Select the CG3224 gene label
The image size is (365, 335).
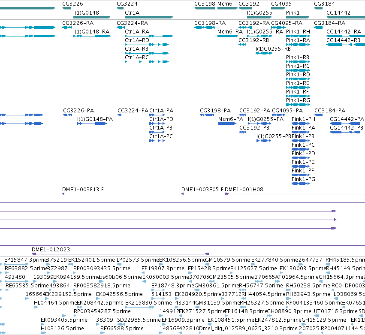coord(127,4)
